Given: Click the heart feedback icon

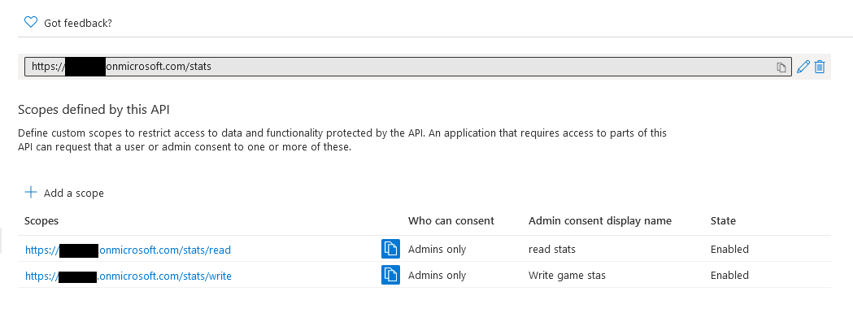Looking at the screenshot, I should (31, 22).
